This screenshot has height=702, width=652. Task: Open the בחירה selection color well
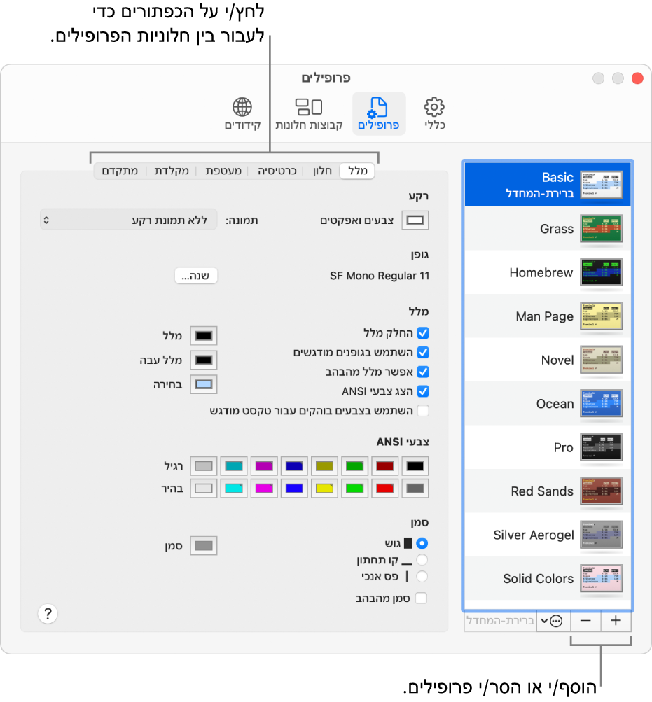pyautogui.click(x=203, y=384)
